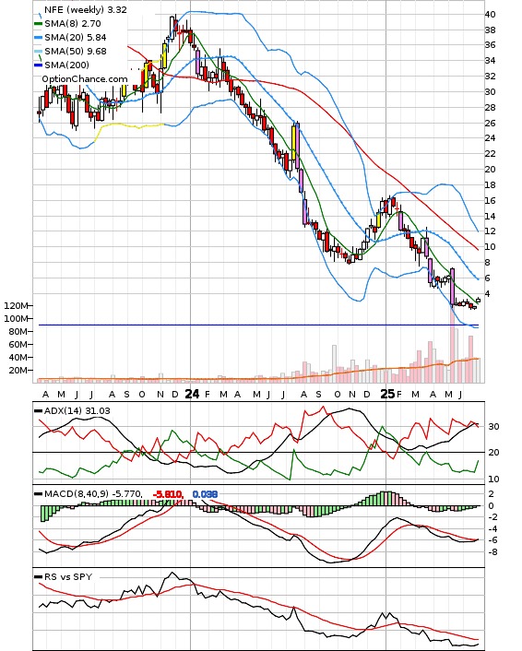Click the 'ADX(14) 31.03' indicator label
The height and width of the screenshot is (651, 522).
click(77, 411)
